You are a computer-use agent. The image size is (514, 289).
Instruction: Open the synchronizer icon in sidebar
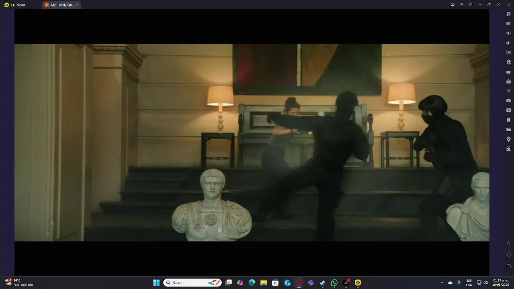[x=508, y=110]
